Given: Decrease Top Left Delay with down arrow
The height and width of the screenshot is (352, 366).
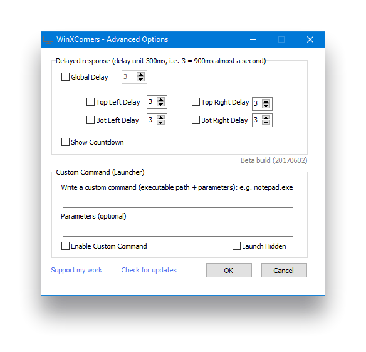Looking at the screenshot, I should coord(161,104).
